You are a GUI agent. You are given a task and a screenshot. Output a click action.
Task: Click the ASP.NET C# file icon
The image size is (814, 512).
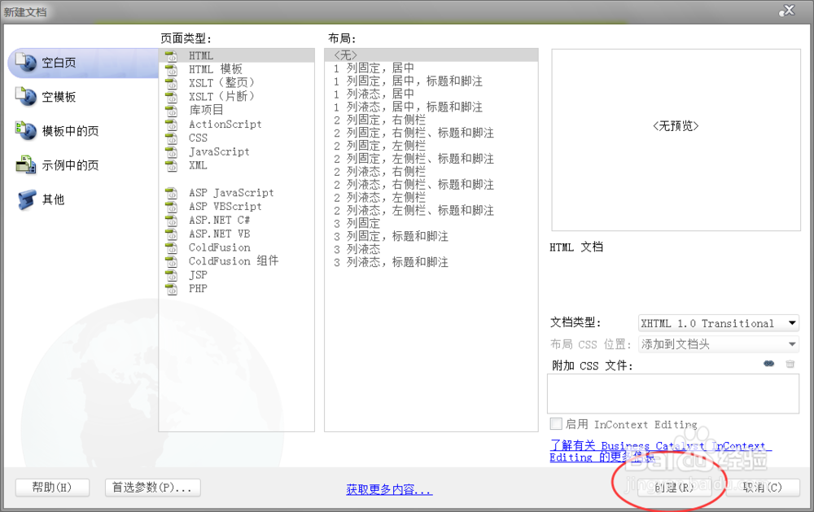pyautogui.click(x=171, y=220)
